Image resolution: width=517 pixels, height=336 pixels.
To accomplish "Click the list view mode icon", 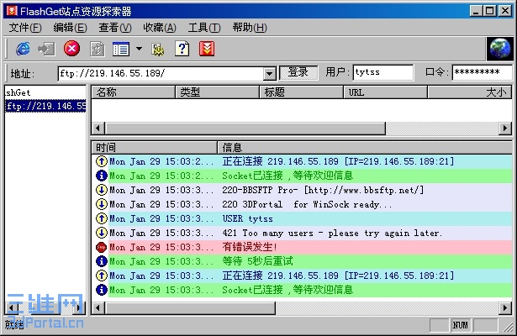I will click(121, 49).
